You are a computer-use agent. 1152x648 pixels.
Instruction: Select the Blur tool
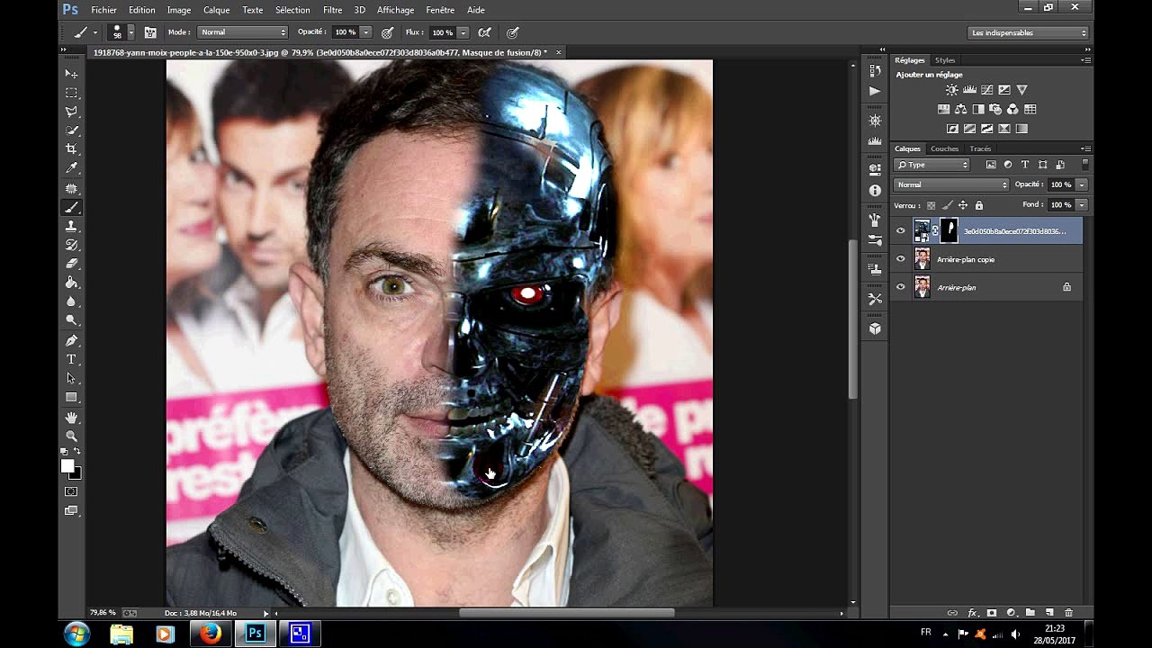pos(71,301)
